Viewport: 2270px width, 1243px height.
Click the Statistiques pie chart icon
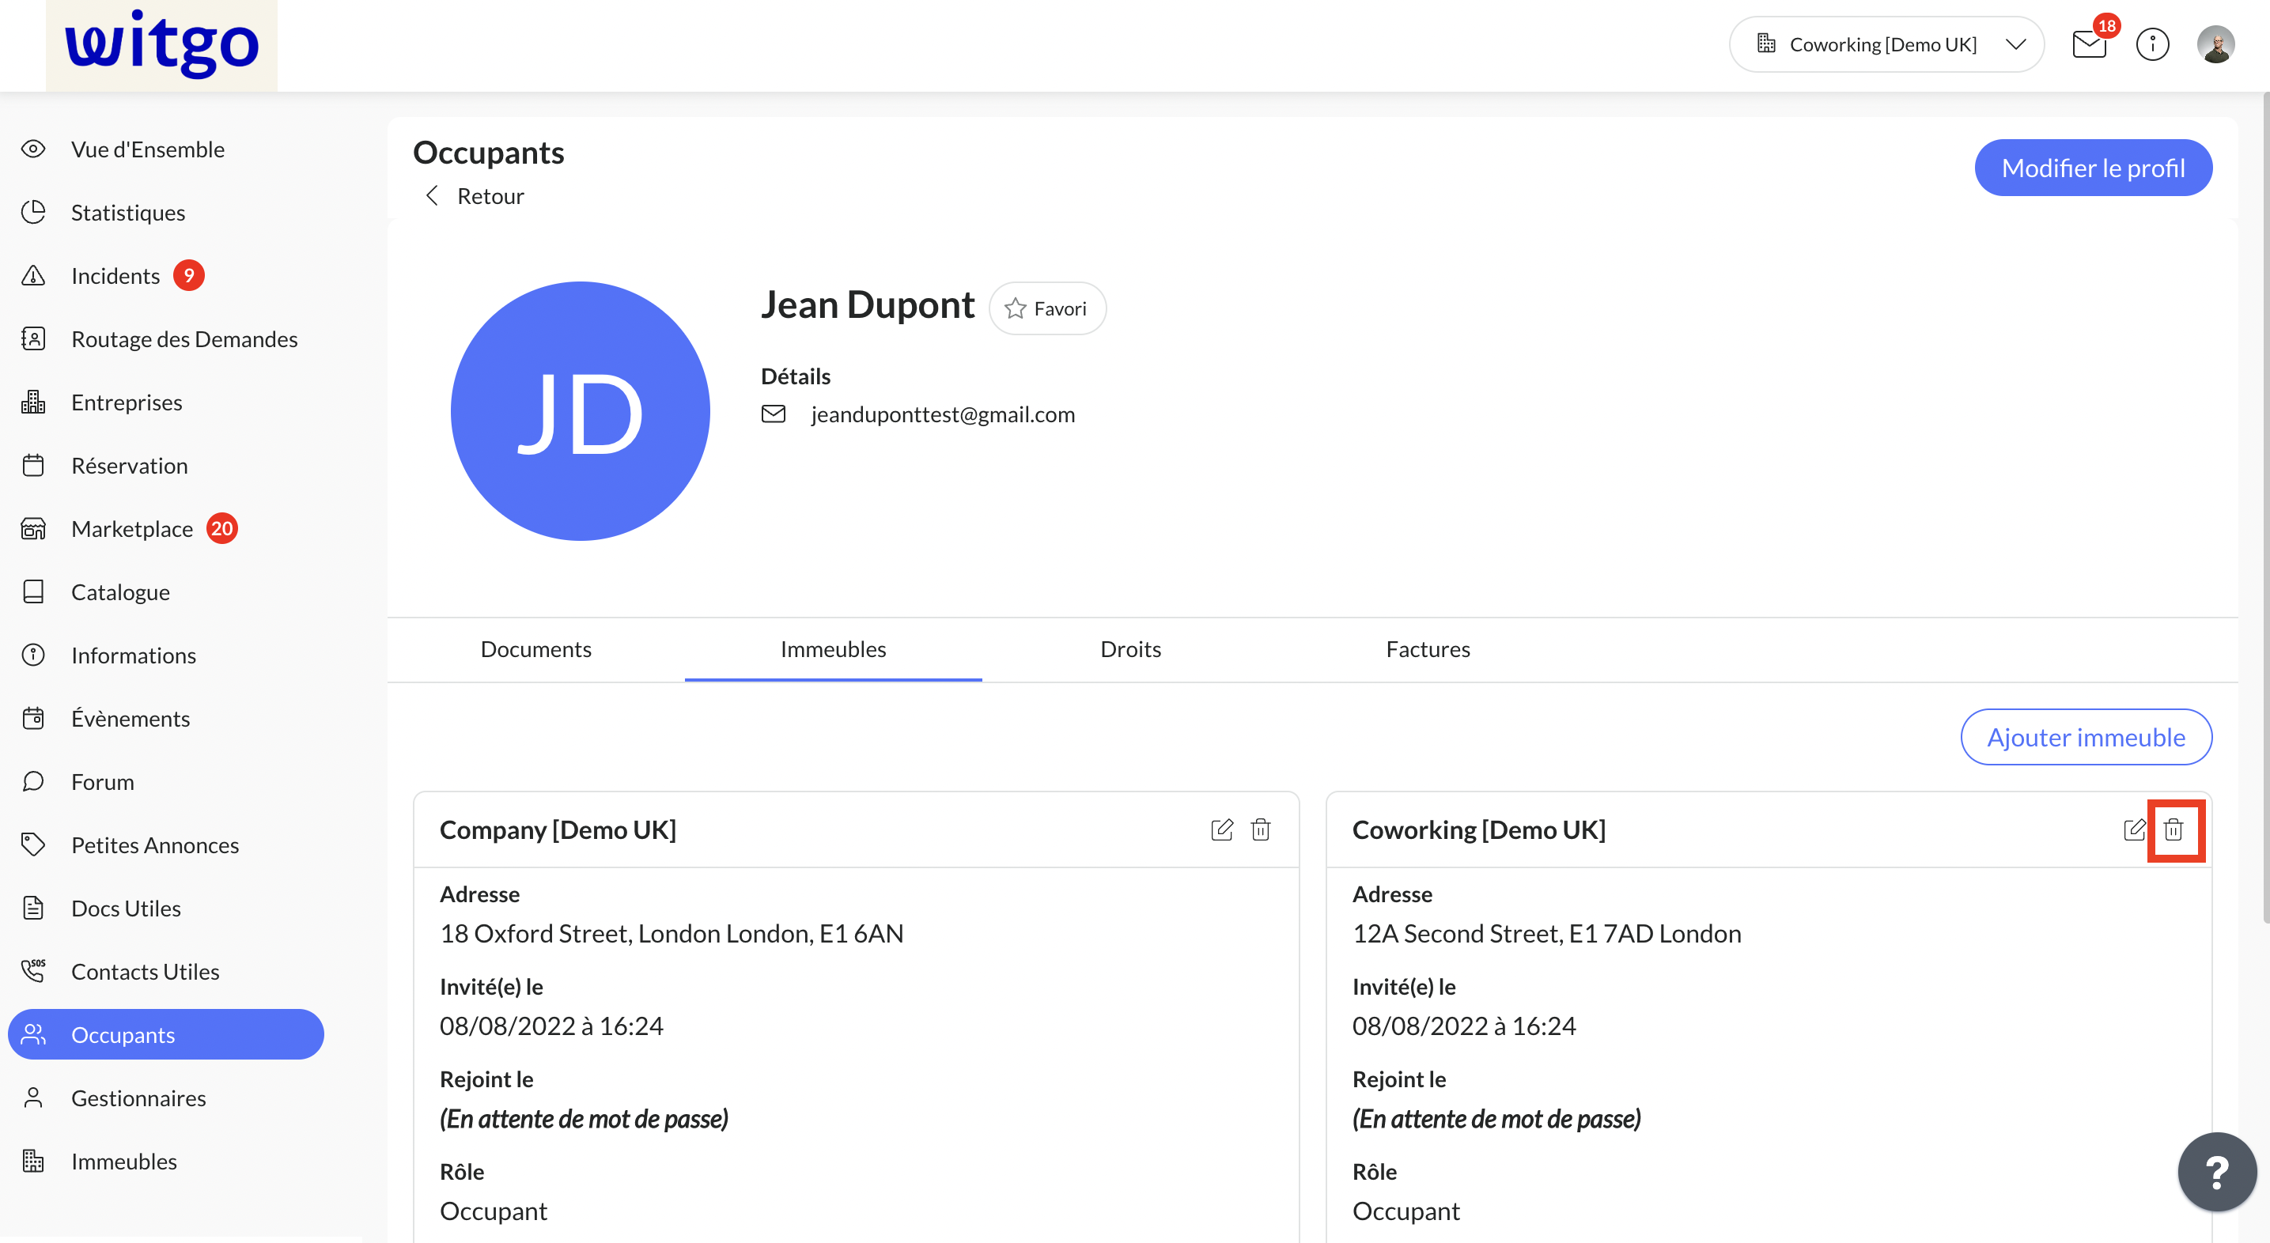33,212
